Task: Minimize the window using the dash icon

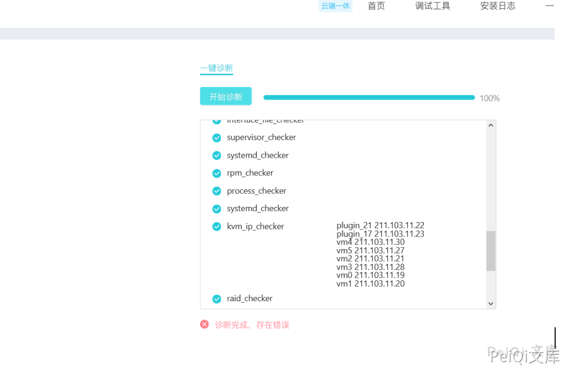Action: [x=549, y=6]
